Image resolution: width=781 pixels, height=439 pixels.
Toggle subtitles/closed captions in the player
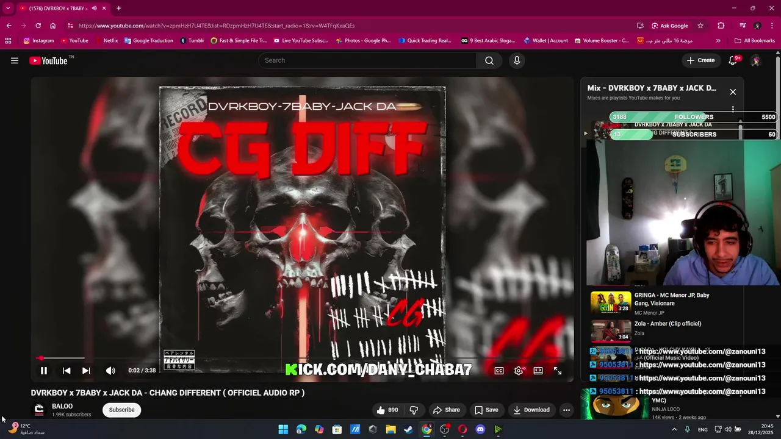pos(499,371)
